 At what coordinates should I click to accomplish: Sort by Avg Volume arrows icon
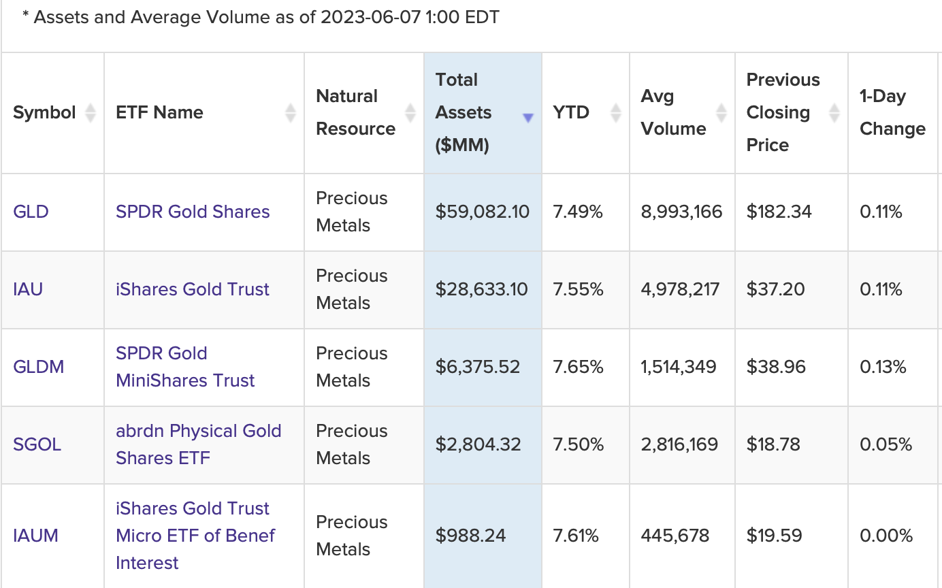click(x=721, y=113)
